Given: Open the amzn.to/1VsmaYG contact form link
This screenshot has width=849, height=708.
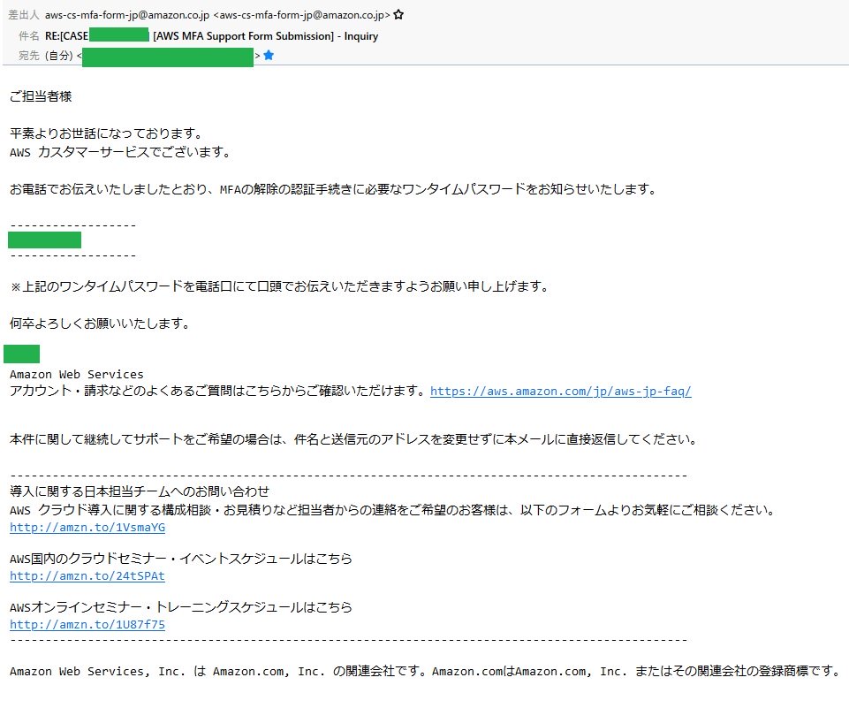Looking at the screenshot, I should point(87,527).
